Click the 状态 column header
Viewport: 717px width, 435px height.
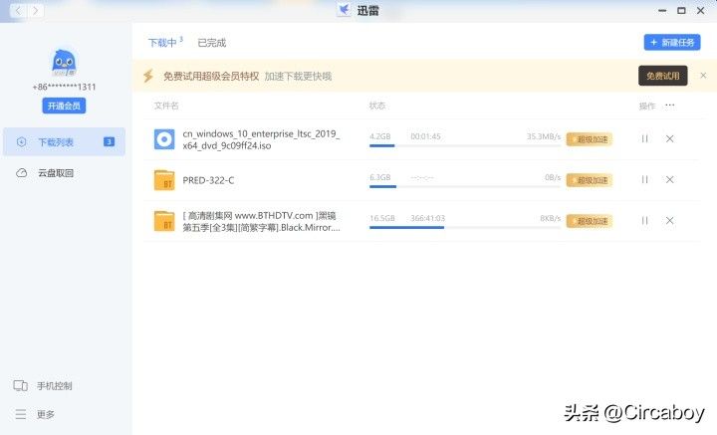click(377, 106)
